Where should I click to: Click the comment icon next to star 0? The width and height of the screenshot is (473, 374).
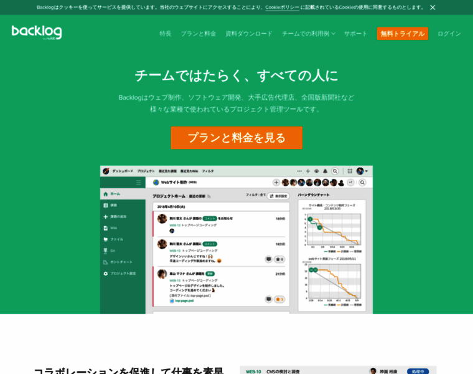coord(268,259)
